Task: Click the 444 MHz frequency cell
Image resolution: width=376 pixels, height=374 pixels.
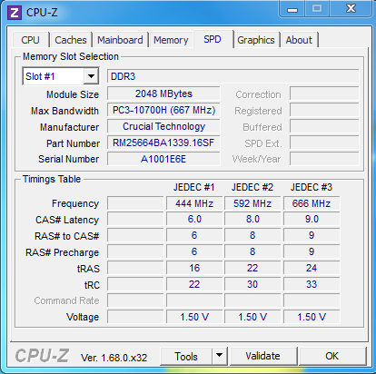Action: [194, 203]
